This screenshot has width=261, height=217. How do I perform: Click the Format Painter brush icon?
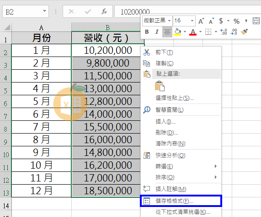[x=244, y=31]
